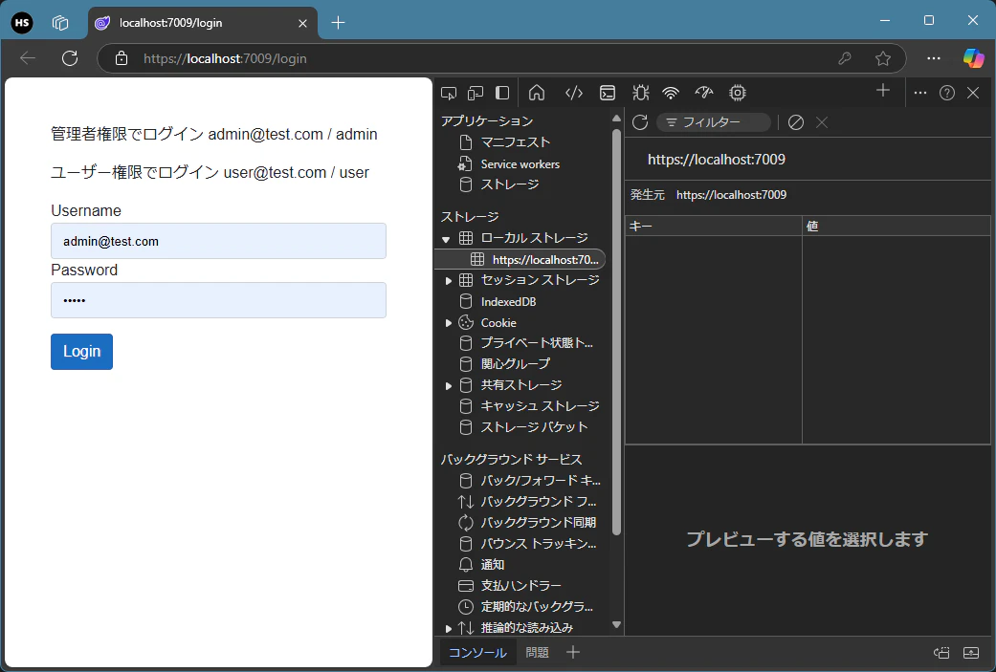Select バウンス トラッキン... item
This screenshot has height=672, width=996.
[538, 544]
